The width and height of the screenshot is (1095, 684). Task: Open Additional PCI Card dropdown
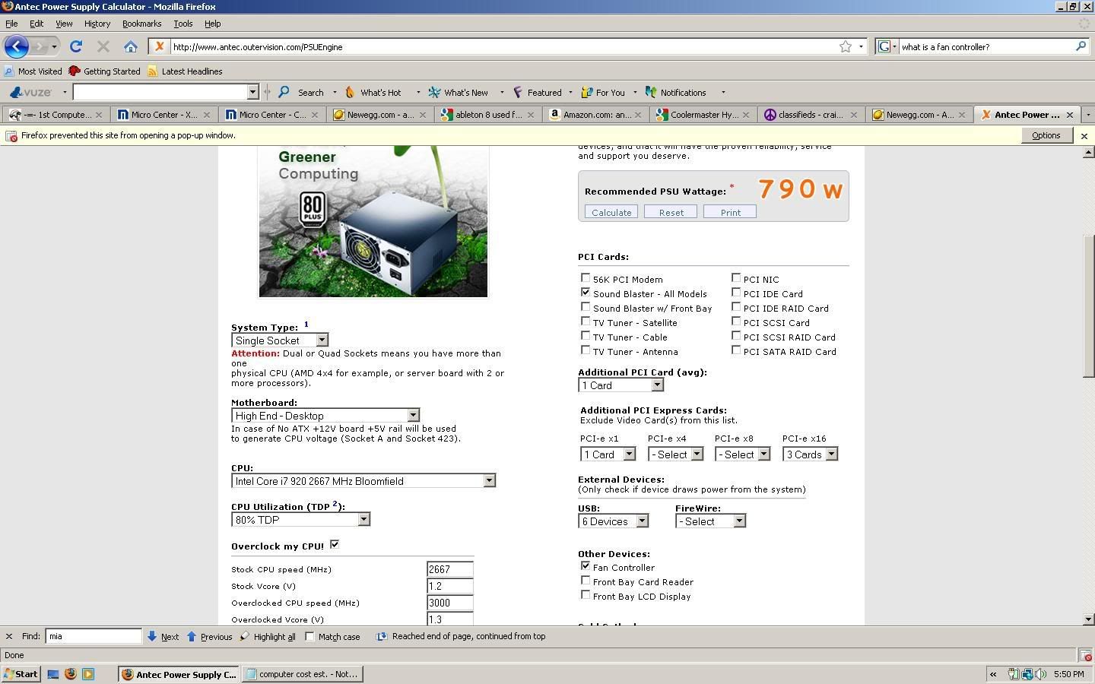tap(620, 385)
